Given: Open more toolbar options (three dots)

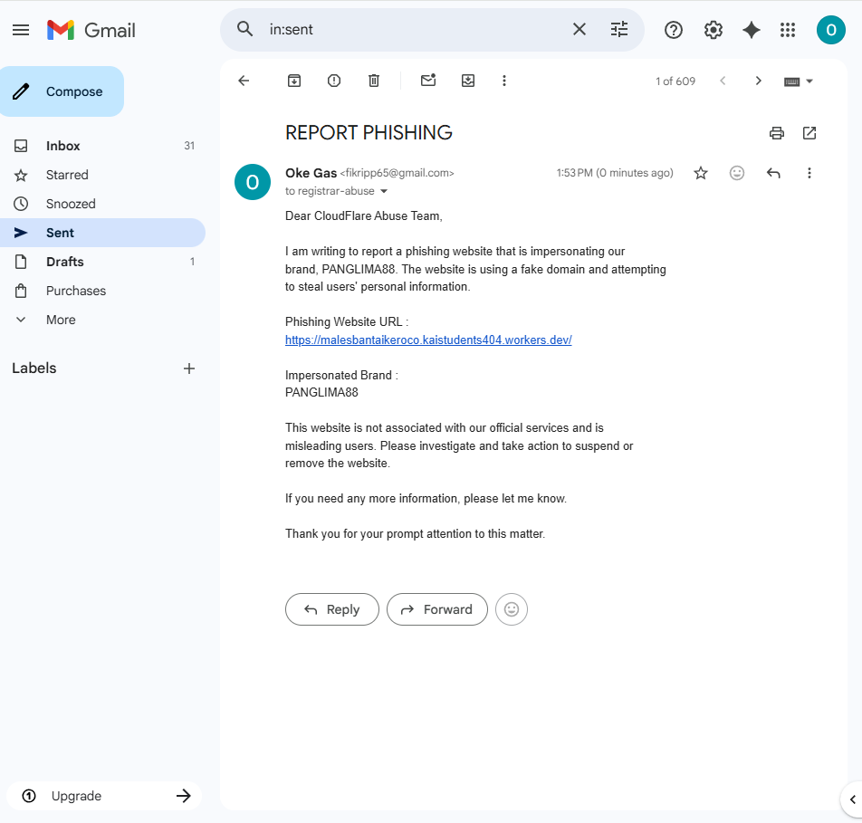Looking at the screenshot, I should (504, 81).
